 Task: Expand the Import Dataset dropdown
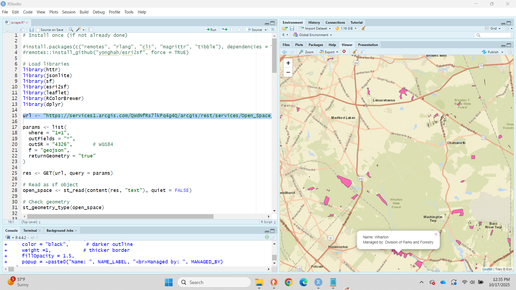click(x=316, y=28)
